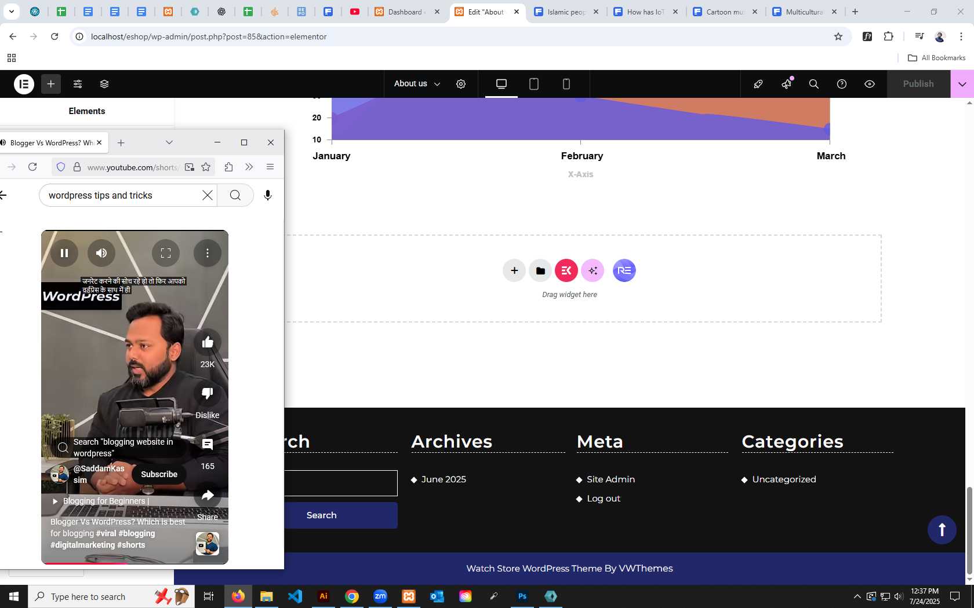Screen dimensions: 974x608
Task: Open Elementor help question-mark icon
Action: pos(842,84)
